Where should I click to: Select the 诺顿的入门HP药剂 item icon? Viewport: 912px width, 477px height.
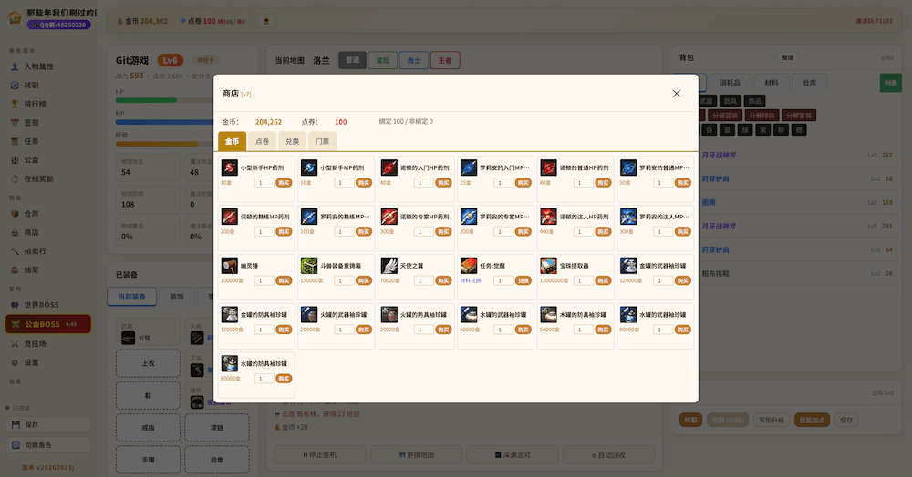coord(389,167)
